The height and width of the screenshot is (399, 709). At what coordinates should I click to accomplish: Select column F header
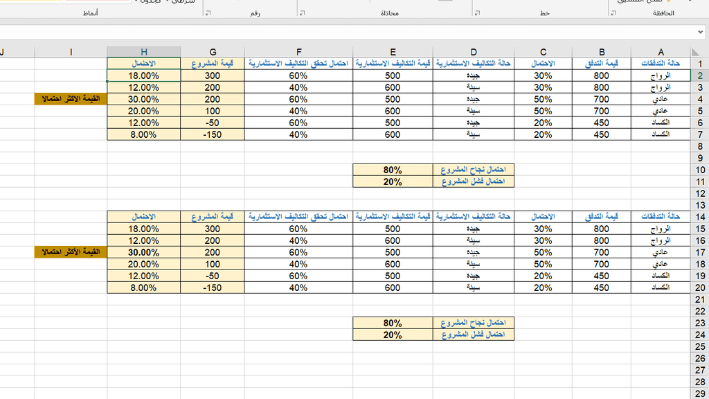pyautogui.click(x=298, y=52)
